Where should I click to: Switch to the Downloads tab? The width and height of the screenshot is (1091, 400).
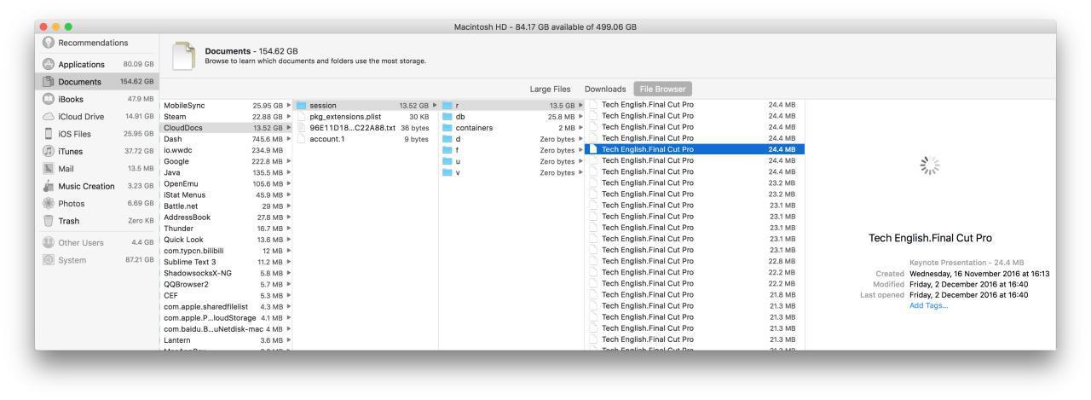click(x=604, y=89)
